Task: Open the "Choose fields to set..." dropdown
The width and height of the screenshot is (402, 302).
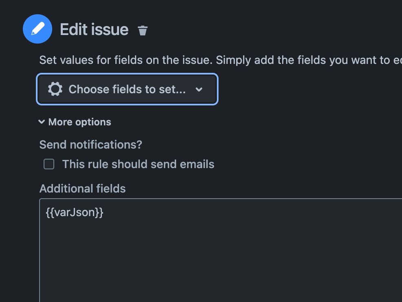Action: tap(127, 89)
